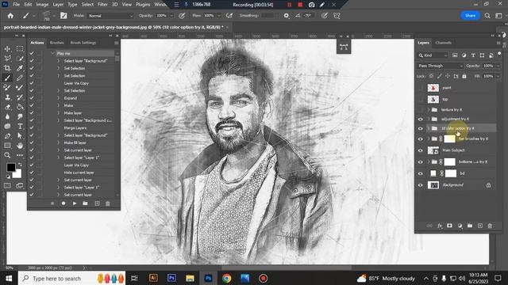Open the brush Mode Normal dropdown
Viewport: 508px width, 285px height.
coord(110,16)
